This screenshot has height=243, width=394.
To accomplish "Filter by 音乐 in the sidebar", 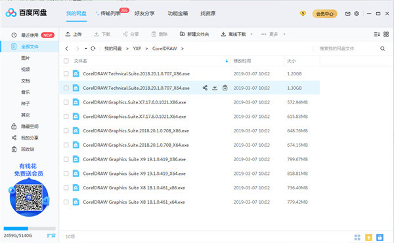I will tap(26, 92).
